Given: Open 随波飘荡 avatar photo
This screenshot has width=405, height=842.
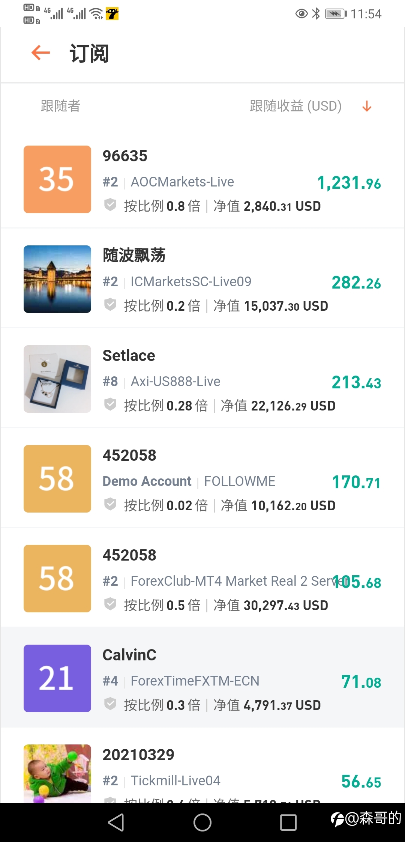Looking at the screenshot, I should click(57, 279).
